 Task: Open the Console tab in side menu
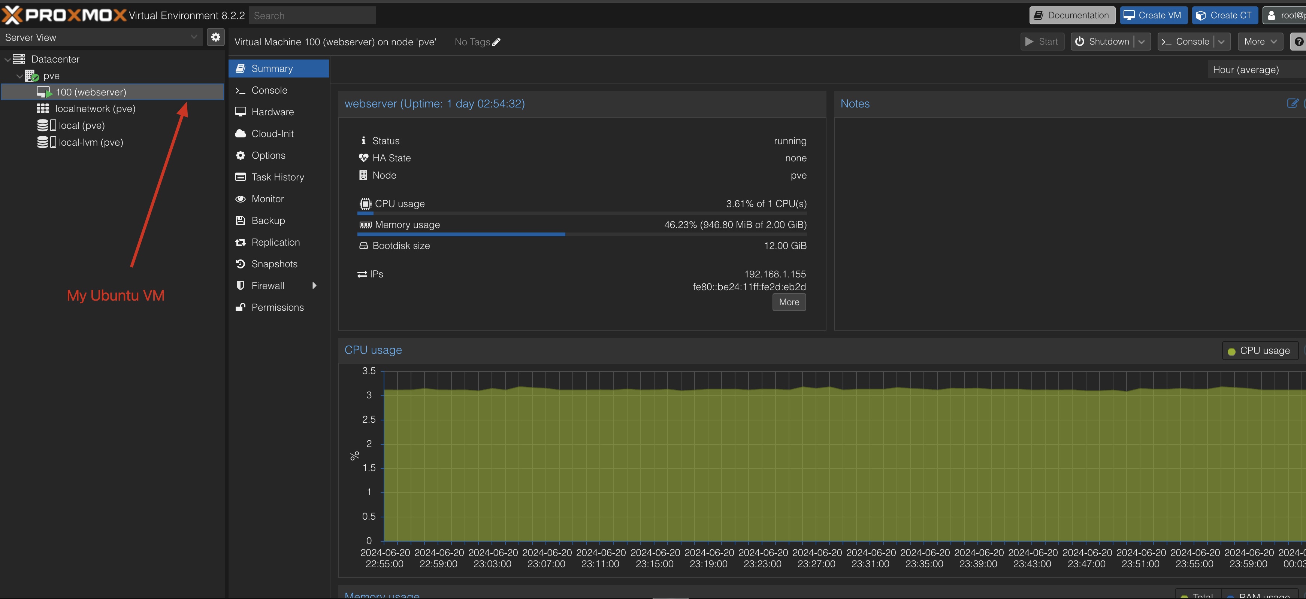pyautogui.click(x=278, y=90)
